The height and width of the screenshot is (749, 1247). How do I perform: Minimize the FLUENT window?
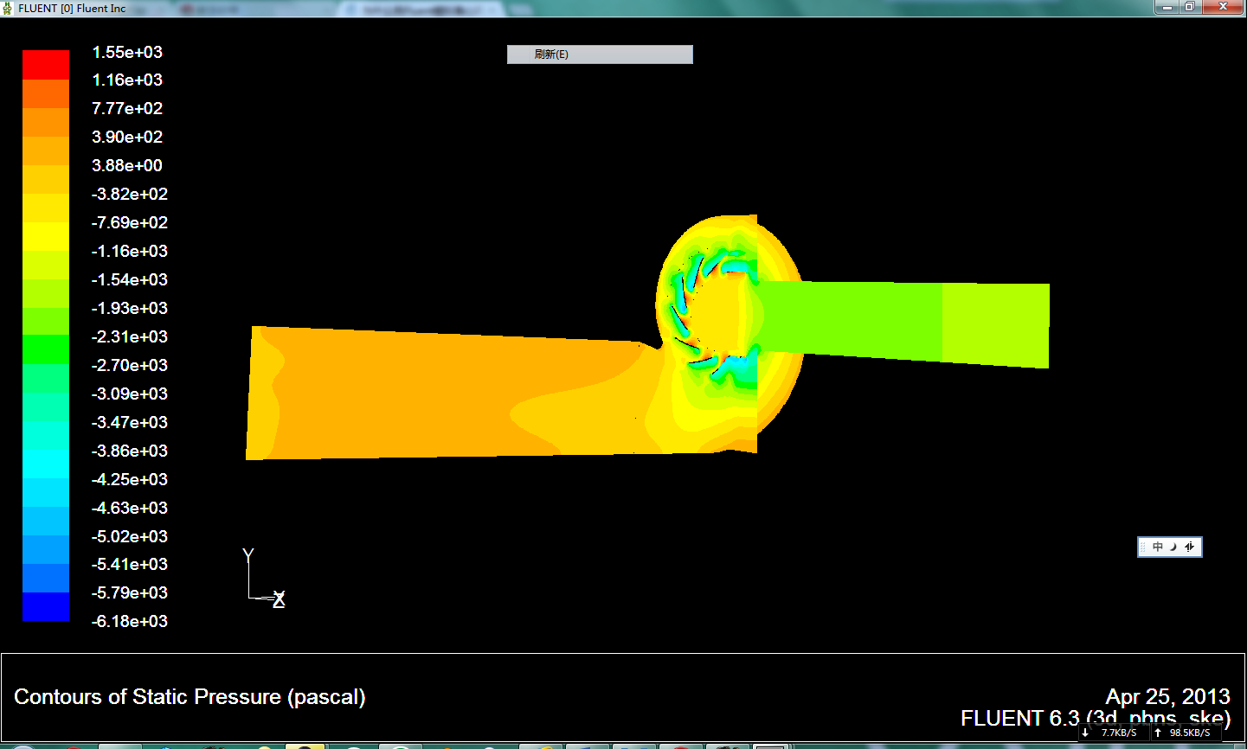(x=1167, y=7)
